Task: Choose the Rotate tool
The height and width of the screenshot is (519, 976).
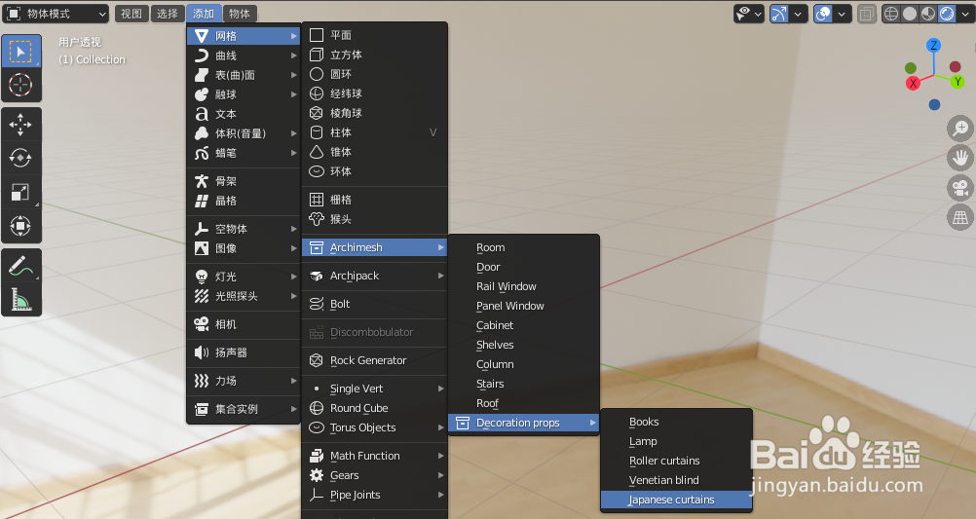Action: tap(21, 158)
